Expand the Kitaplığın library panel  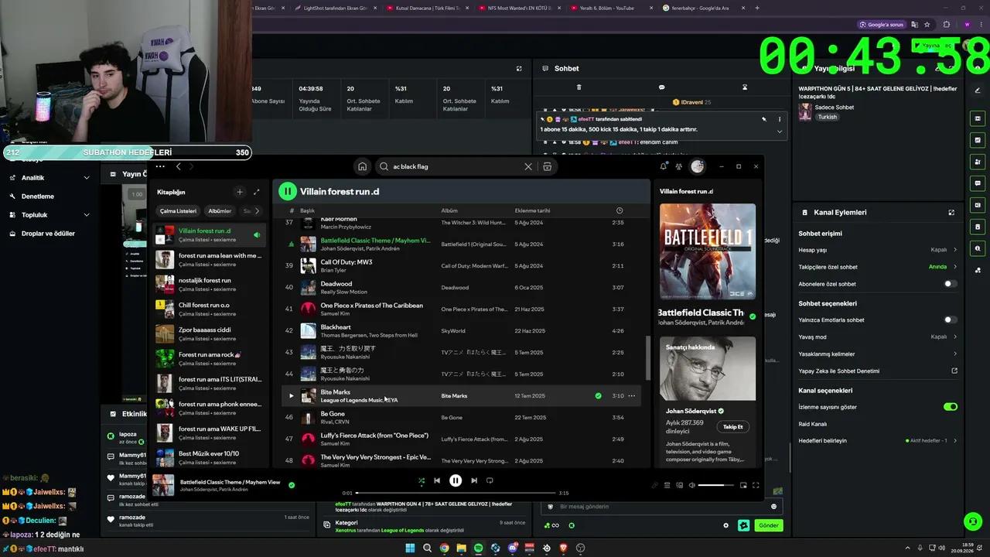257,192
